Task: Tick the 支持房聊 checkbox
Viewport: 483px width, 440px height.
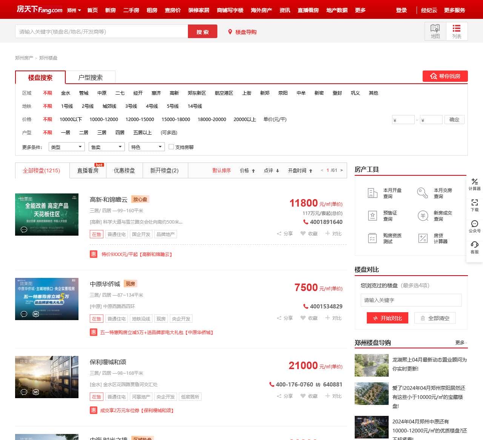Action: click(x=171, y=147)
